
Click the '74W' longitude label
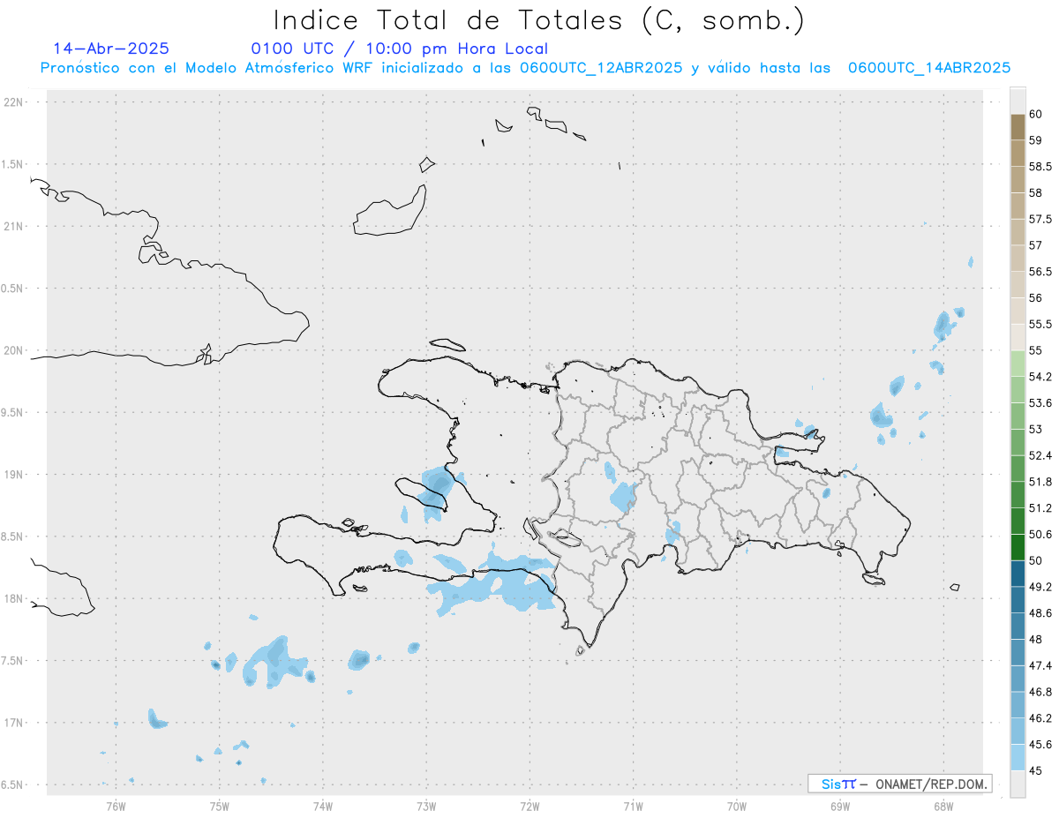(323, 806)
